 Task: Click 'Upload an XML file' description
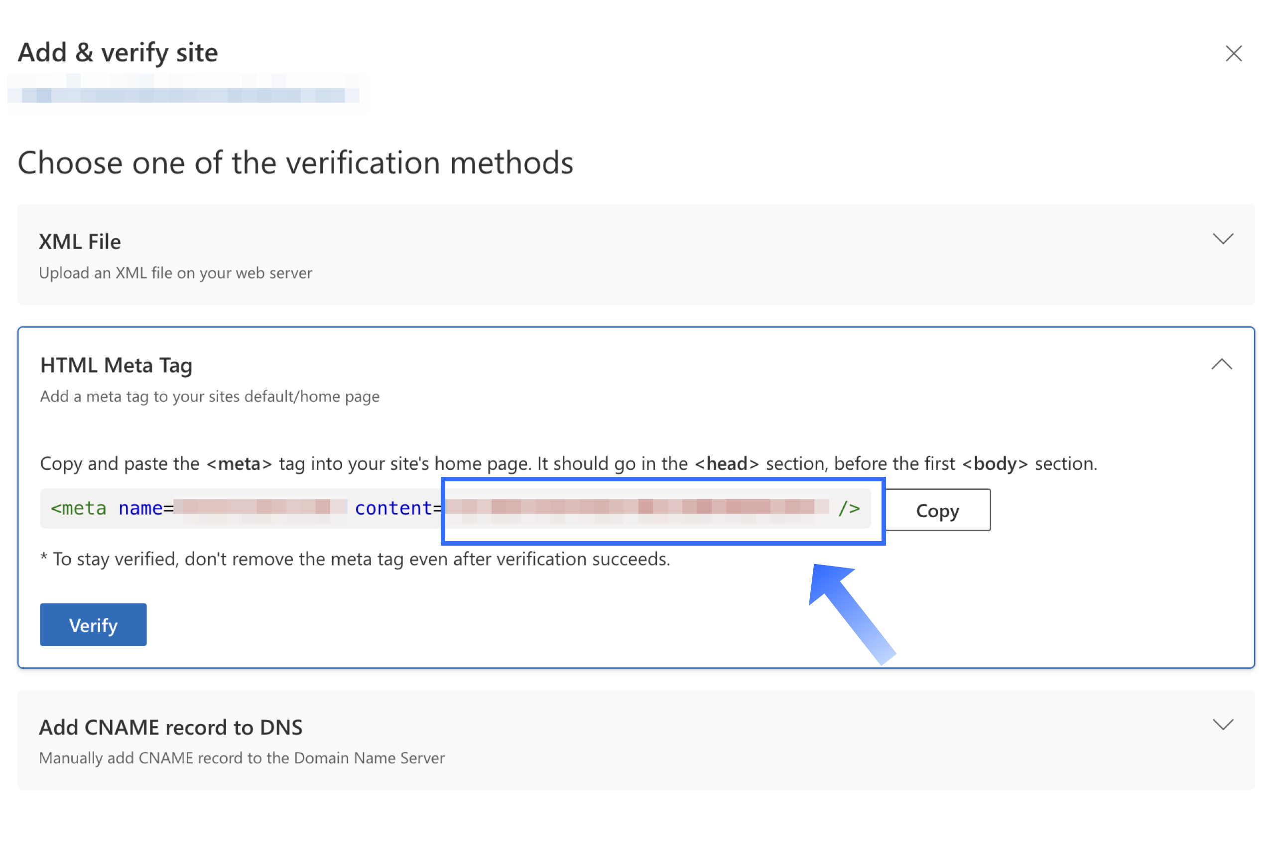coord(175,273)
